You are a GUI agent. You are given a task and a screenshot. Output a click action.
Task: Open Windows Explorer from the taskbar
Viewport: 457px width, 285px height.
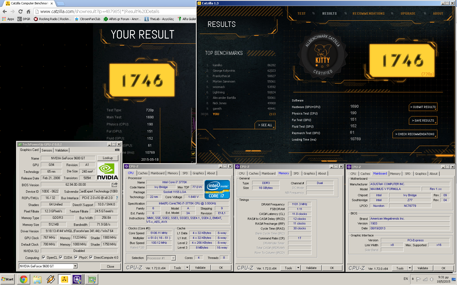pos(37,279)
